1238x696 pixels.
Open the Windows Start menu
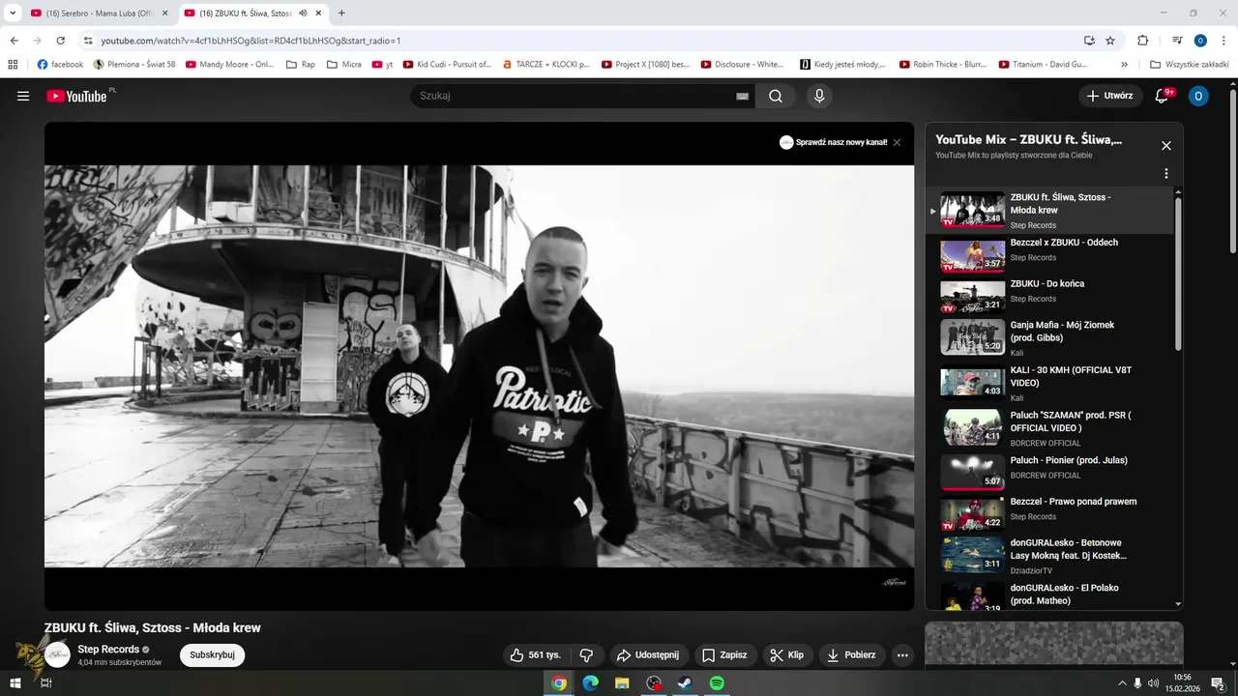15,682
